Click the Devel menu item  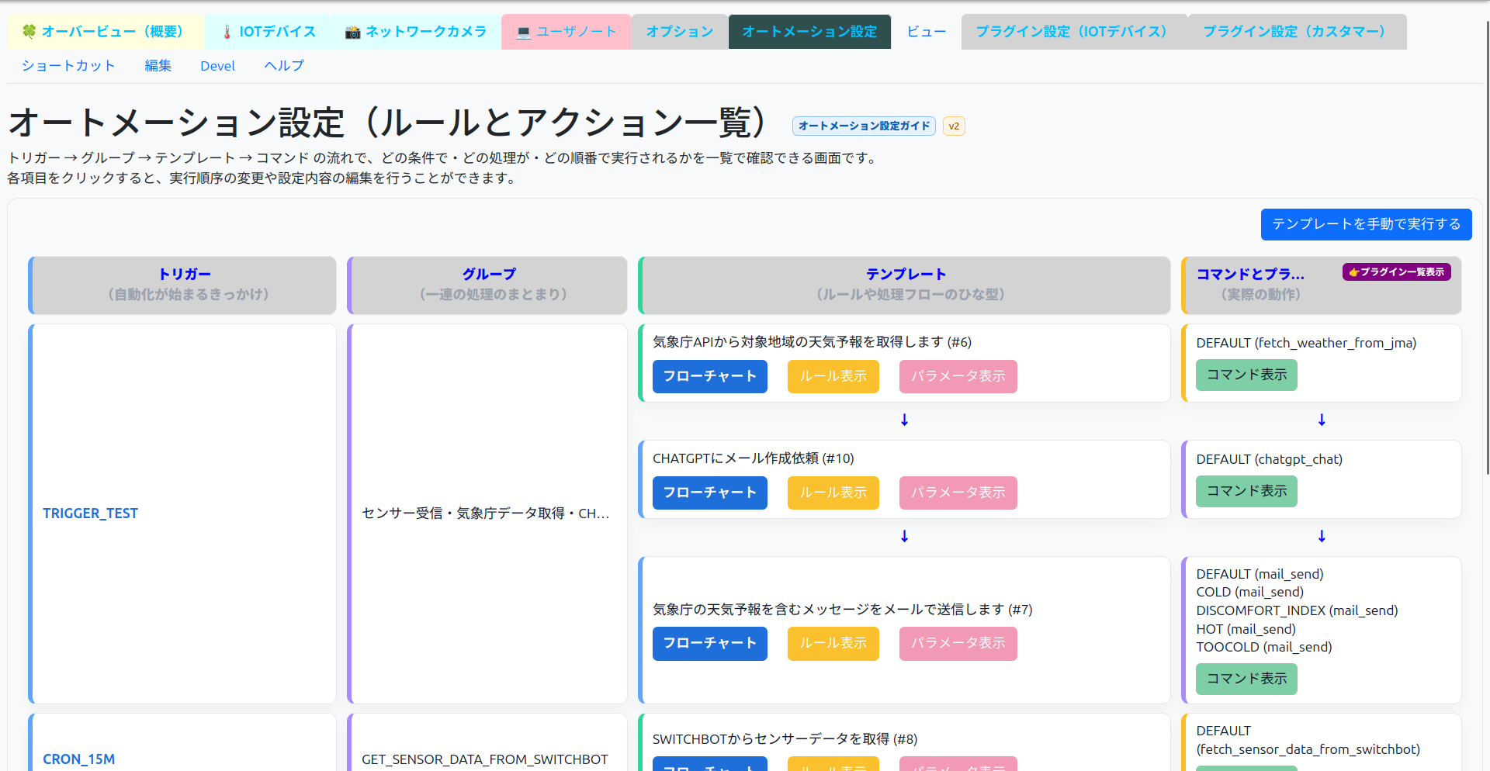(217, 65)
